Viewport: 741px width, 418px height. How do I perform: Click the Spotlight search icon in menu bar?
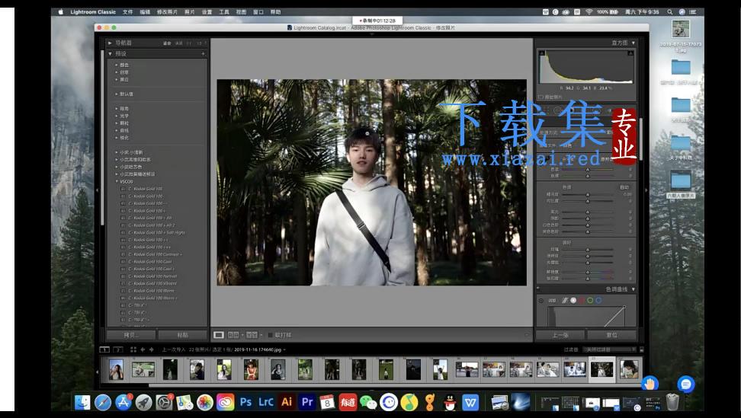click(x=669, y=11)
